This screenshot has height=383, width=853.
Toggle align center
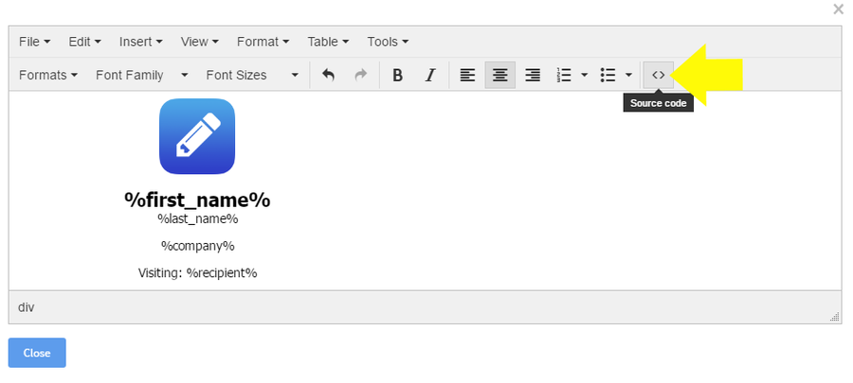coord(499,75)
